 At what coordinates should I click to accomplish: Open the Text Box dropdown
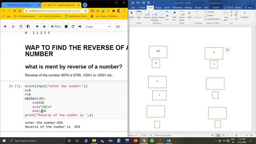tap(226, 16)
